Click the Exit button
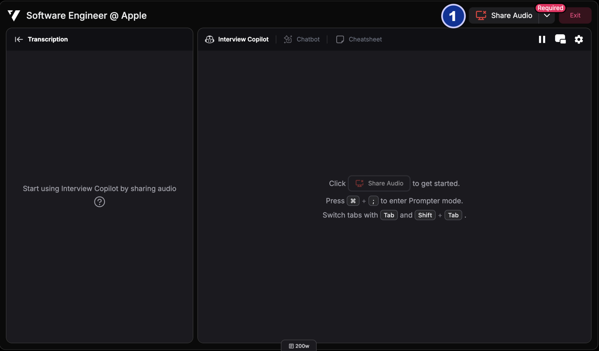599x351 pixels. (x=575, y=15)
